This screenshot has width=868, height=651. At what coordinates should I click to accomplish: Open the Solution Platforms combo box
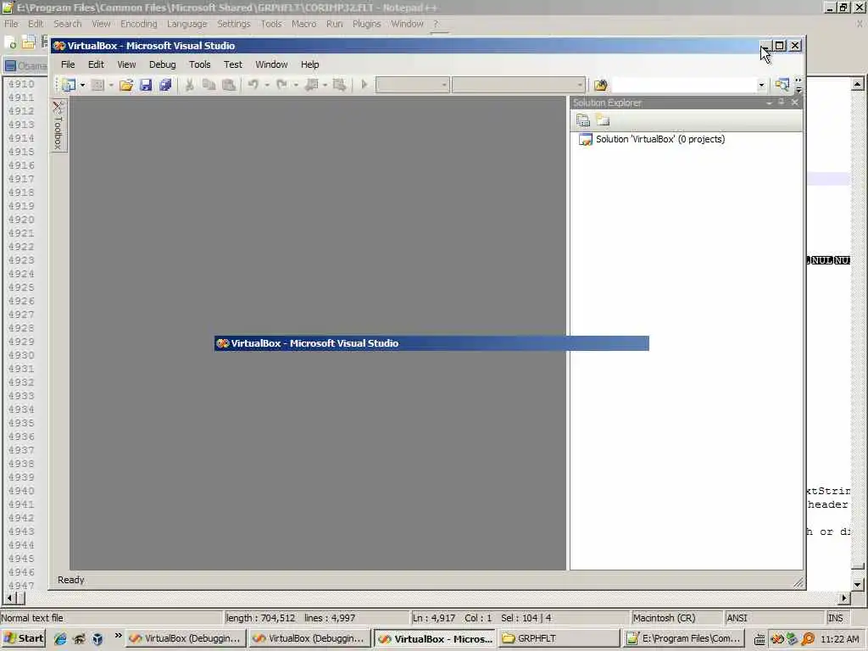click(519, 85)
